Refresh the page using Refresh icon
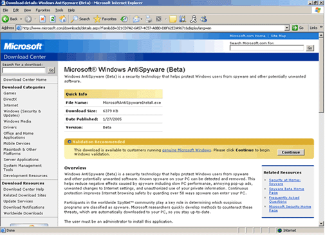The height and width of the screenshot is (235, 325). coord(53,19)
